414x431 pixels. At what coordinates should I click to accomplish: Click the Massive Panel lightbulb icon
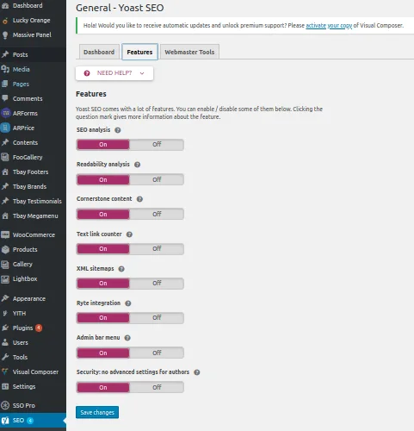[5, 35]
